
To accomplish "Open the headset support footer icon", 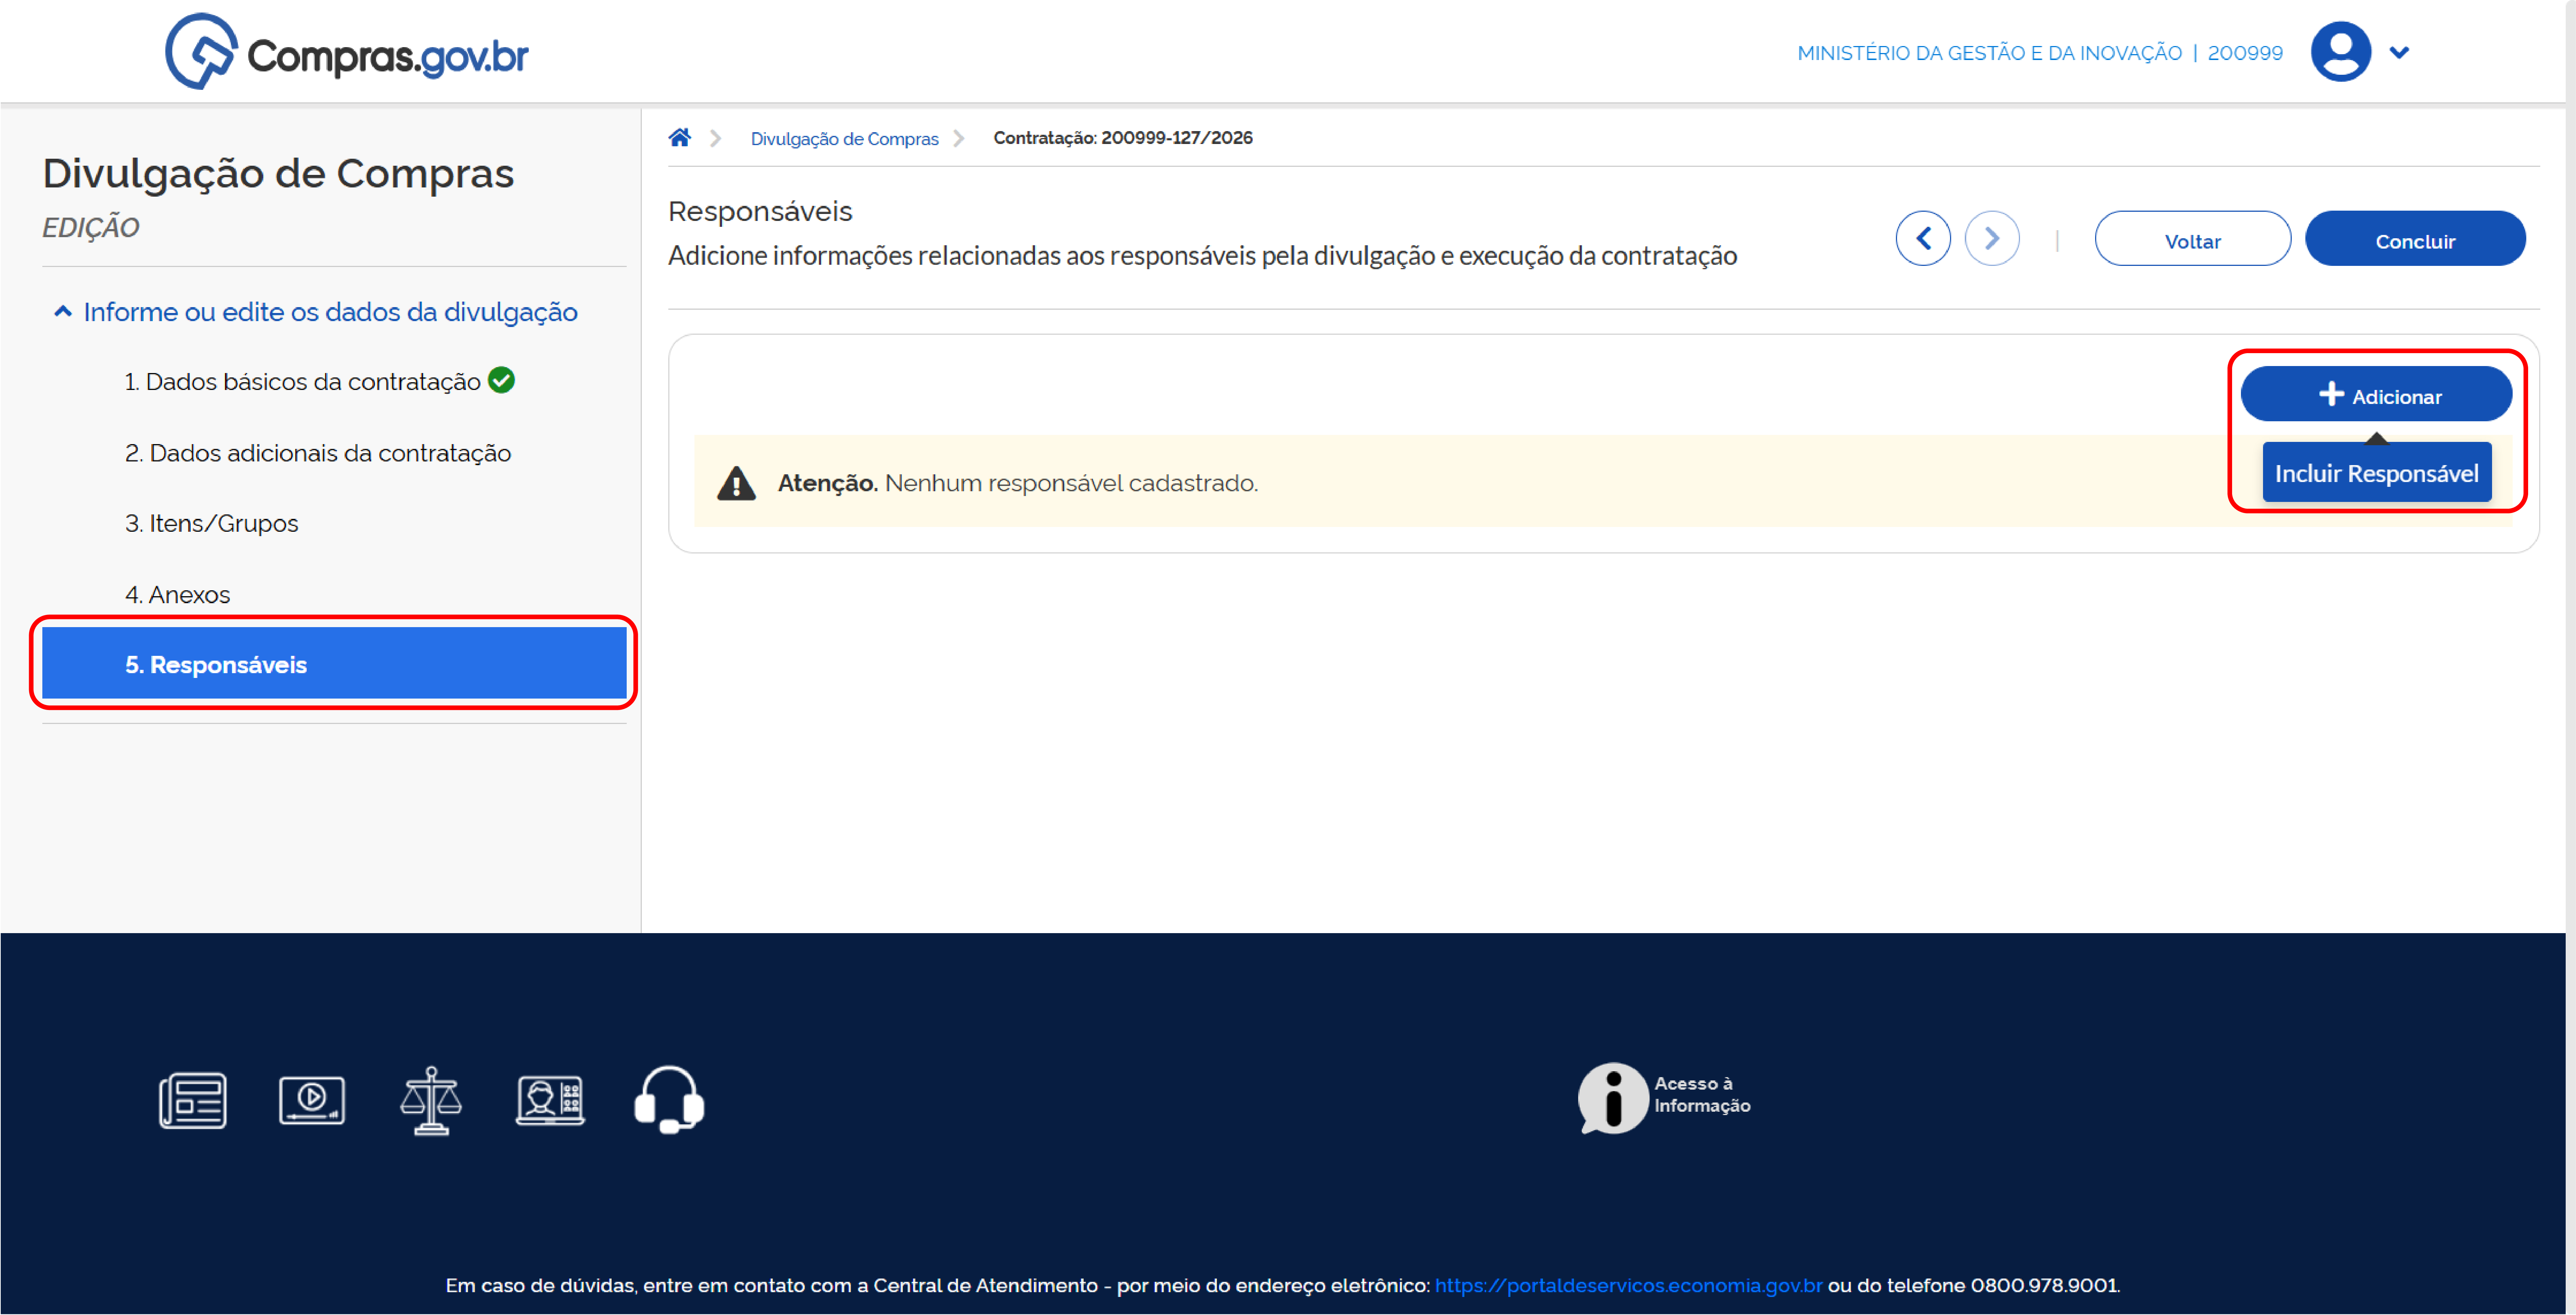I will [669, 1100].
